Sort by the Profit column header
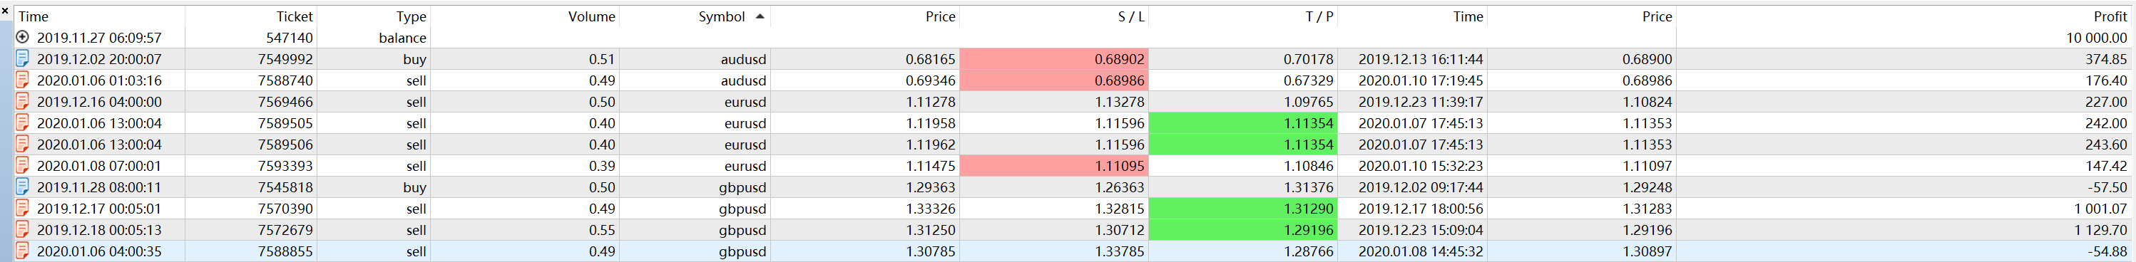2136x262 pixels. pyautogui.click(x=2110, y=16)
